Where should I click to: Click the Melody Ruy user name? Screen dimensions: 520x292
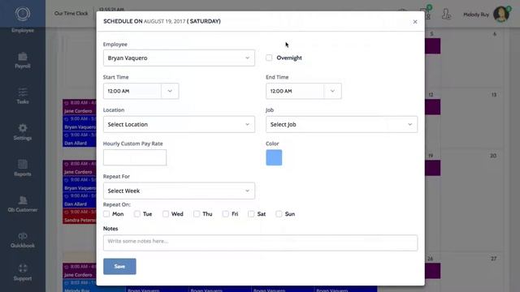(476, 15)
